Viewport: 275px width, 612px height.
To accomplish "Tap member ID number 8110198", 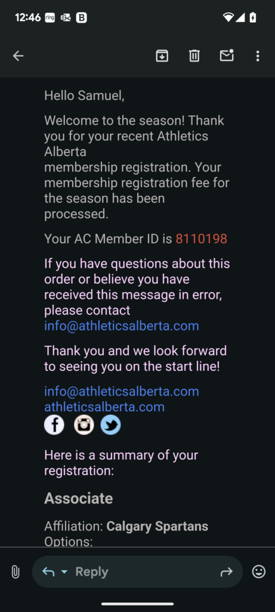I will (x=202, y=238).
